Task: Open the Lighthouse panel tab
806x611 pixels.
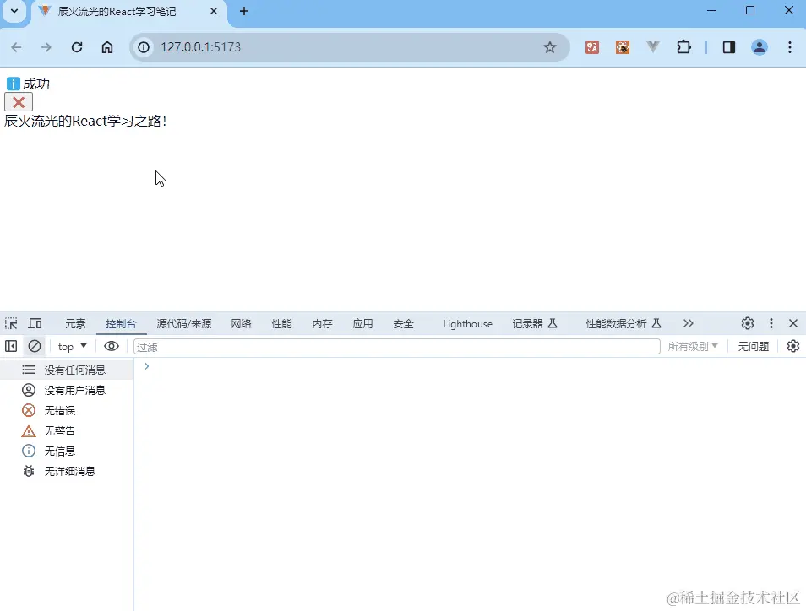Action: point(467,323)
